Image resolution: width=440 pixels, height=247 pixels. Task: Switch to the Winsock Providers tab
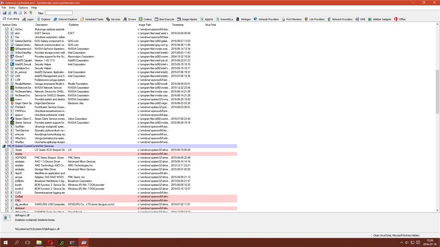tap(266, 19)
